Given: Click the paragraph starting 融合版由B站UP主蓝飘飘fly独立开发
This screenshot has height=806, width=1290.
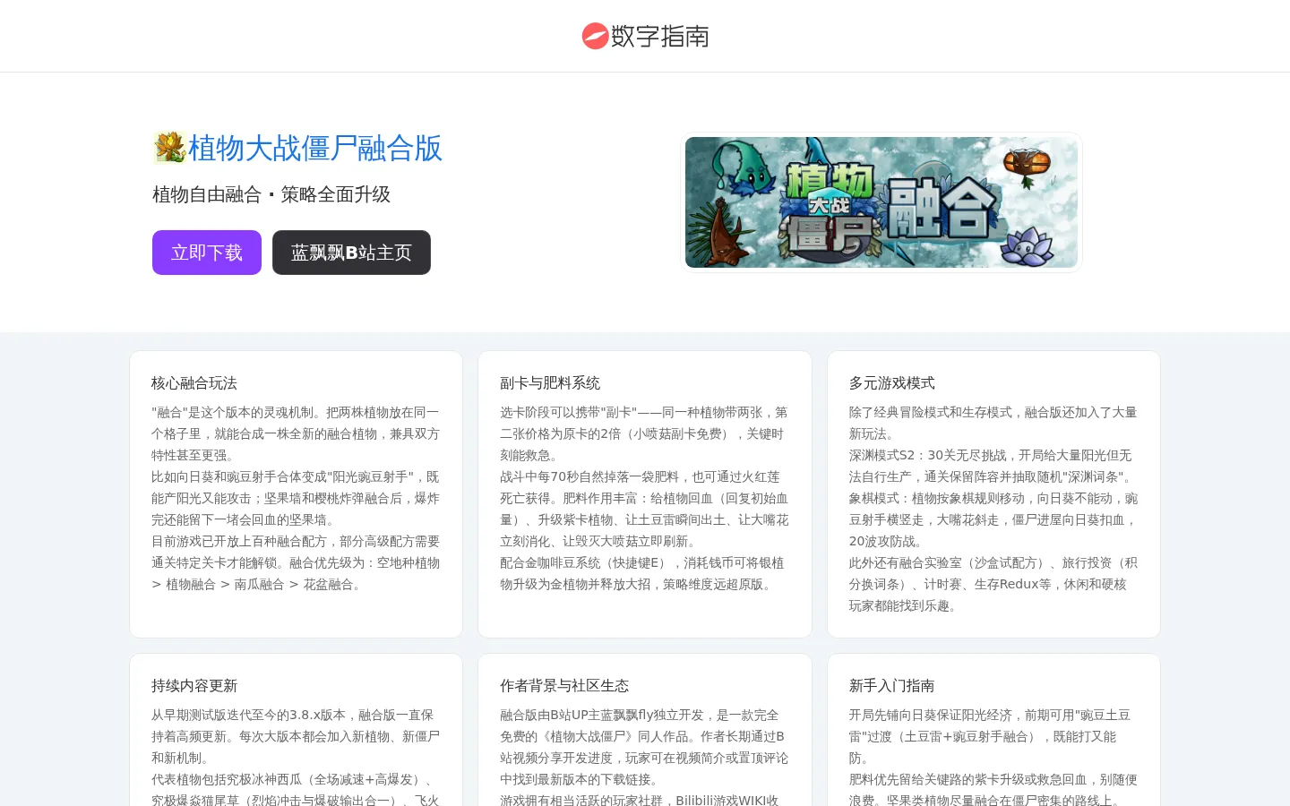Looking at the screenshot, I should [x=644, y=747].
